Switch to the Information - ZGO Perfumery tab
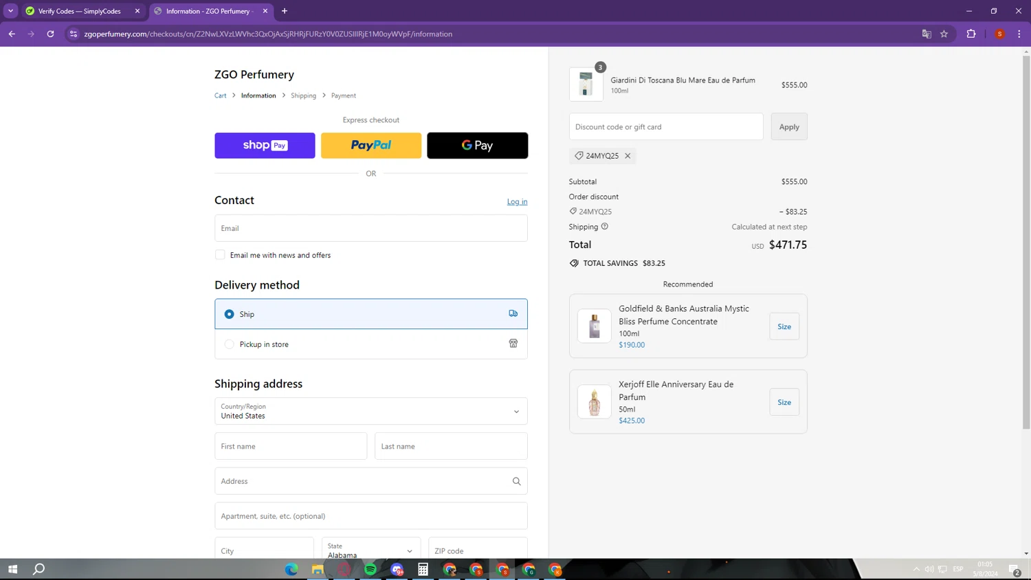The height and width of the screenshot is (580, 1031). [211, 11]
